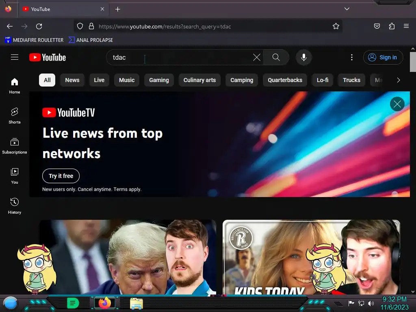The image size is (416, 312).
Task: Click the YouTubeTV logo in banner
Action: point(68,113)
